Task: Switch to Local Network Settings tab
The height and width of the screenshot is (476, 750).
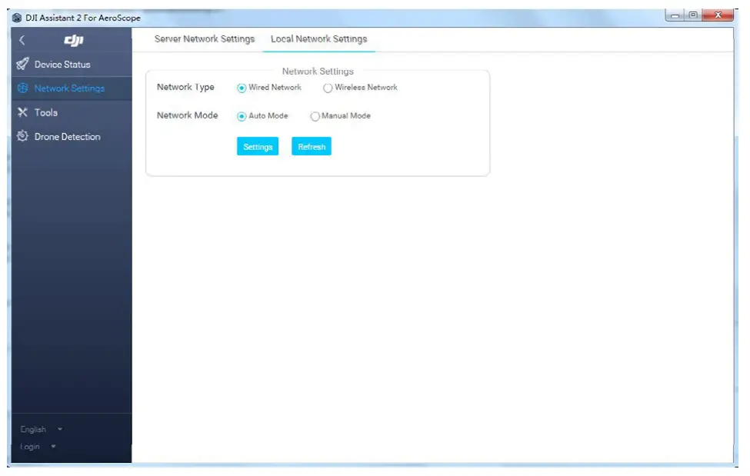Action: [x=319, y=39]
